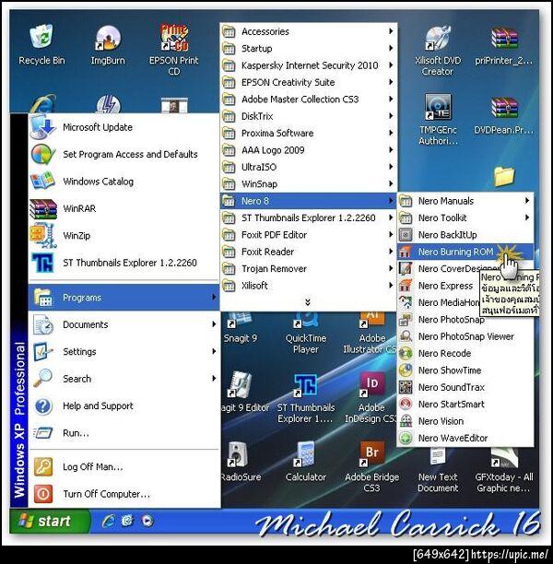This screenshot has height=564, width=553.
Task: Open the Trojan Remover program group
Action: pos(309,269)
